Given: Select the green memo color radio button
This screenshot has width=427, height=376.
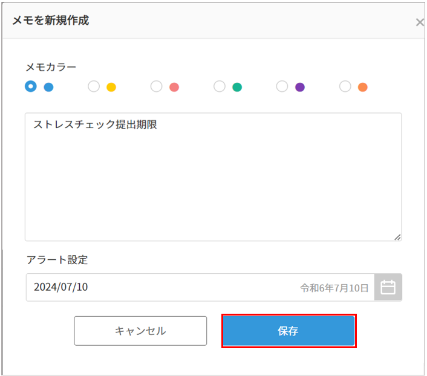Looking at the screenshot, I should pyautogui.click(x=220, y=86).
